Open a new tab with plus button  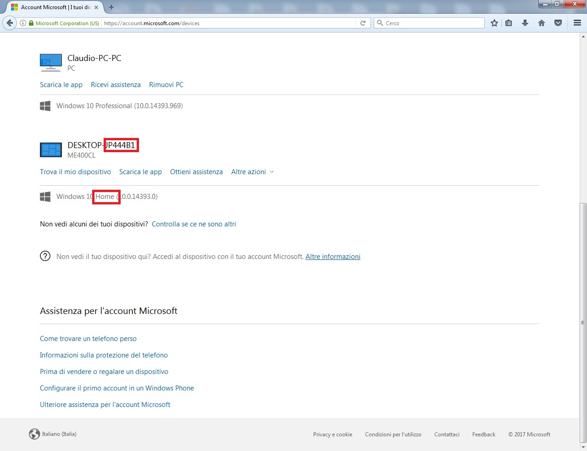pos(111,7)
